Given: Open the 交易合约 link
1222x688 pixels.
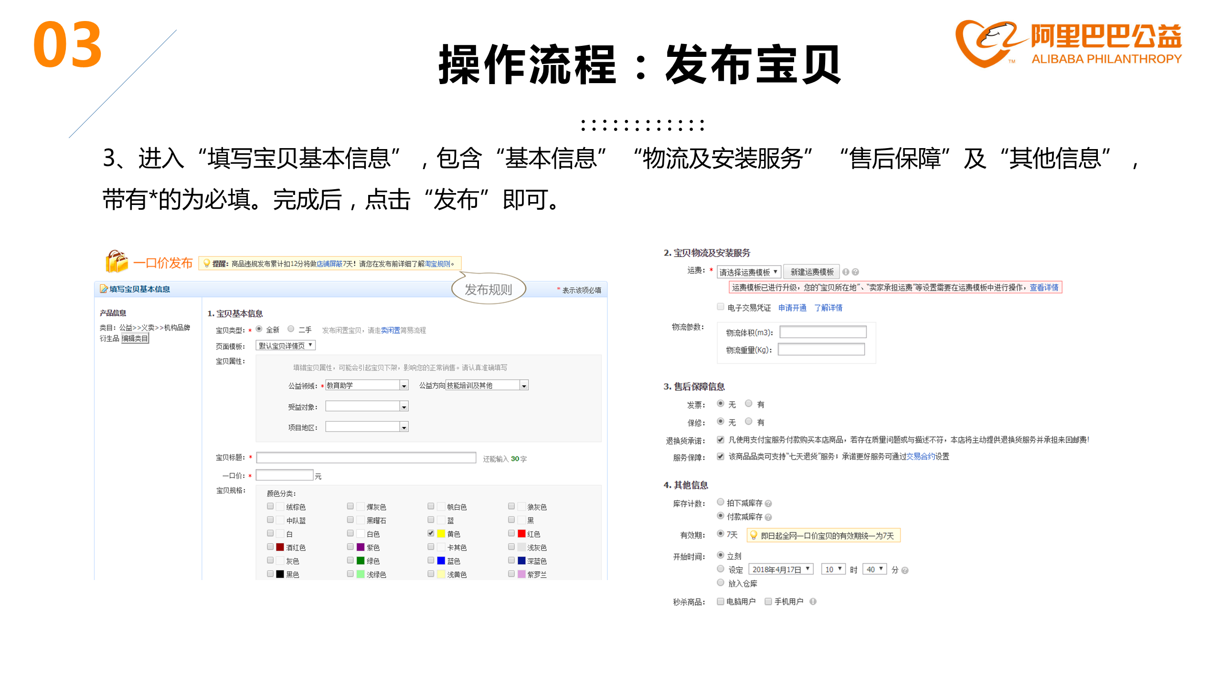Looking at the screenshot, I should point(921,456).
